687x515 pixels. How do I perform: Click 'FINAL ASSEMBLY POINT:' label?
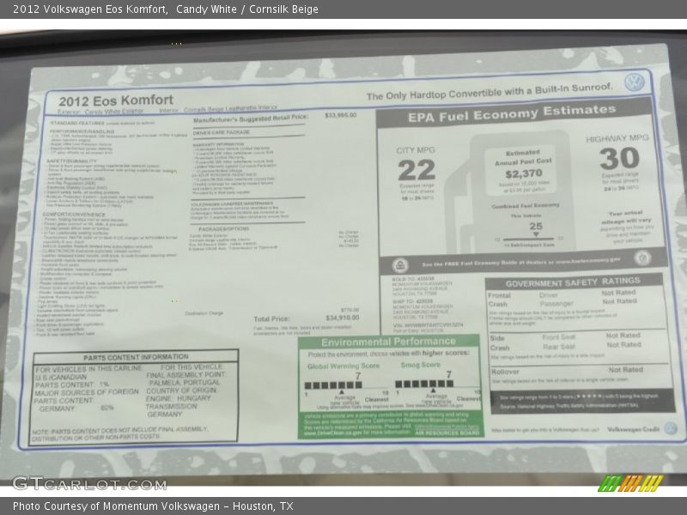[x=185, y=375]
